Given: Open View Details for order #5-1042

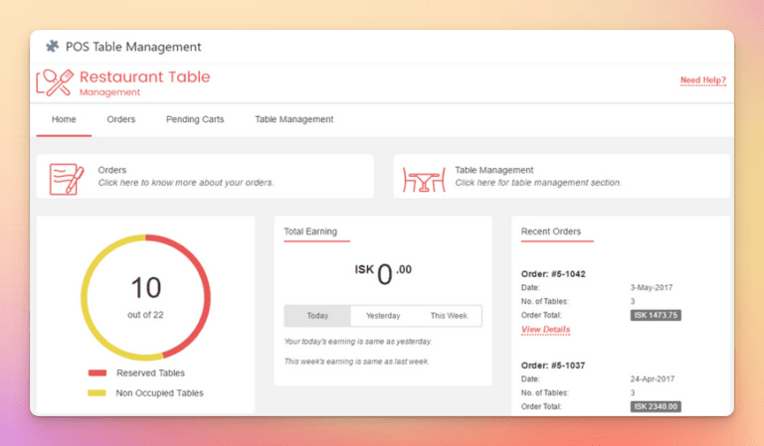Looking at the screenshot, I should [545, 329].
